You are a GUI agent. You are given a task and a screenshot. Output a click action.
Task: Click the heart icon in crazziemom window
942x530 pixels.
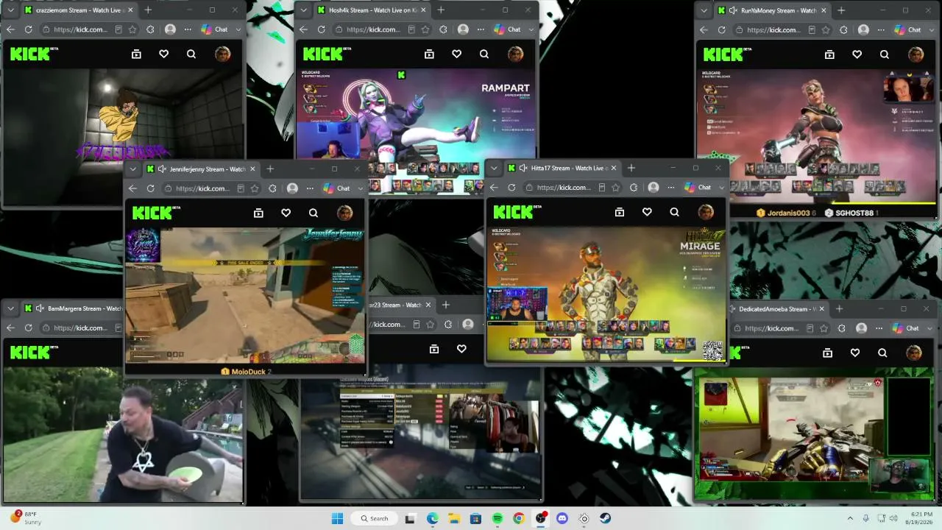tap(163, 54)
